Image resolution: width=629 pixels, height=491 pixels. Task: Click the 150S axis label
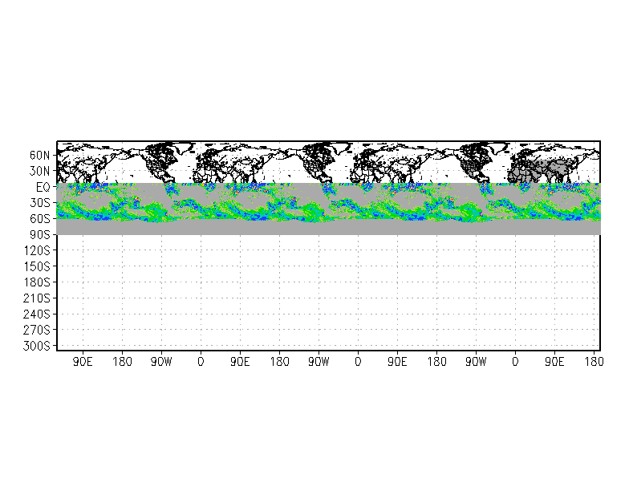click(x=37, y=266)
